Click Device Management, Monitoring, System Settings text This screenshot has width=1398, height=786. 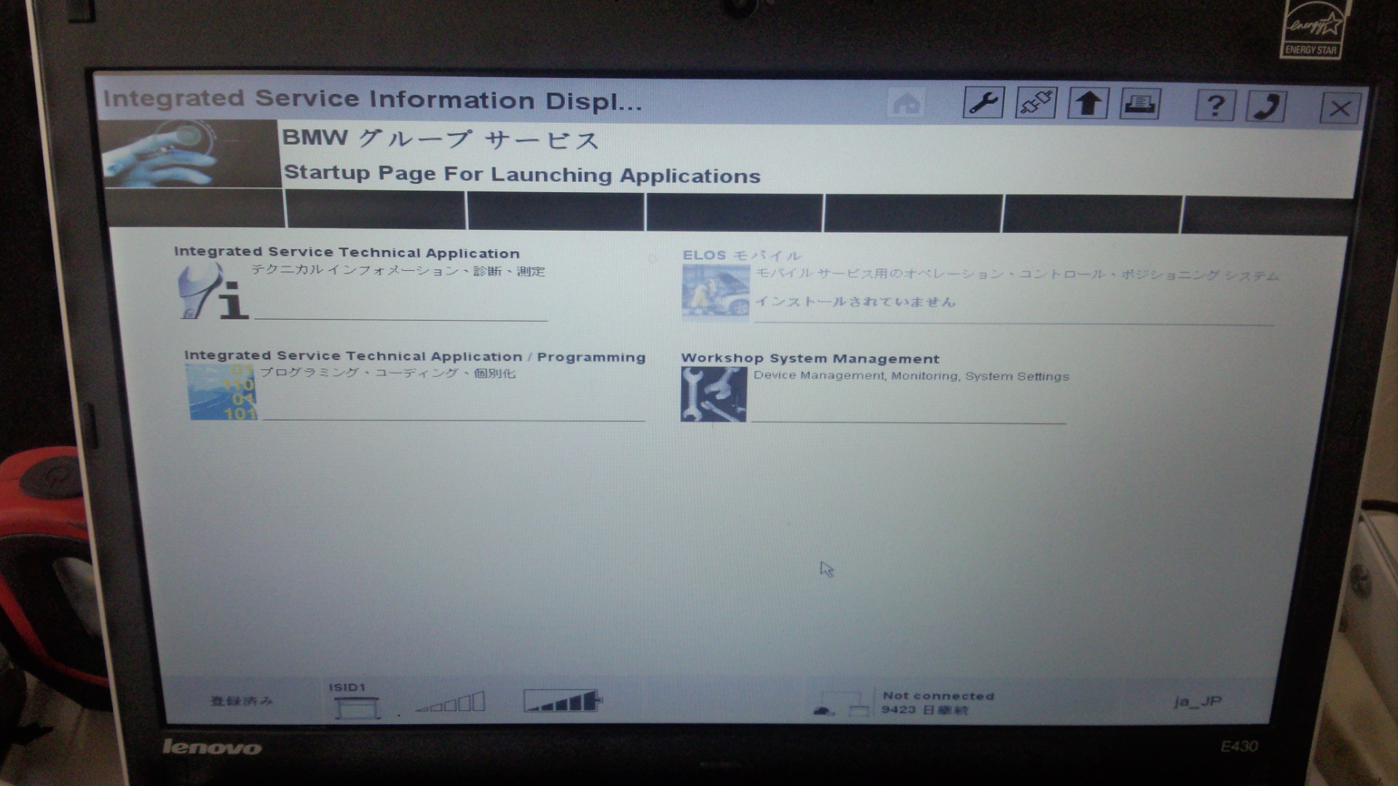pos(912,376)
